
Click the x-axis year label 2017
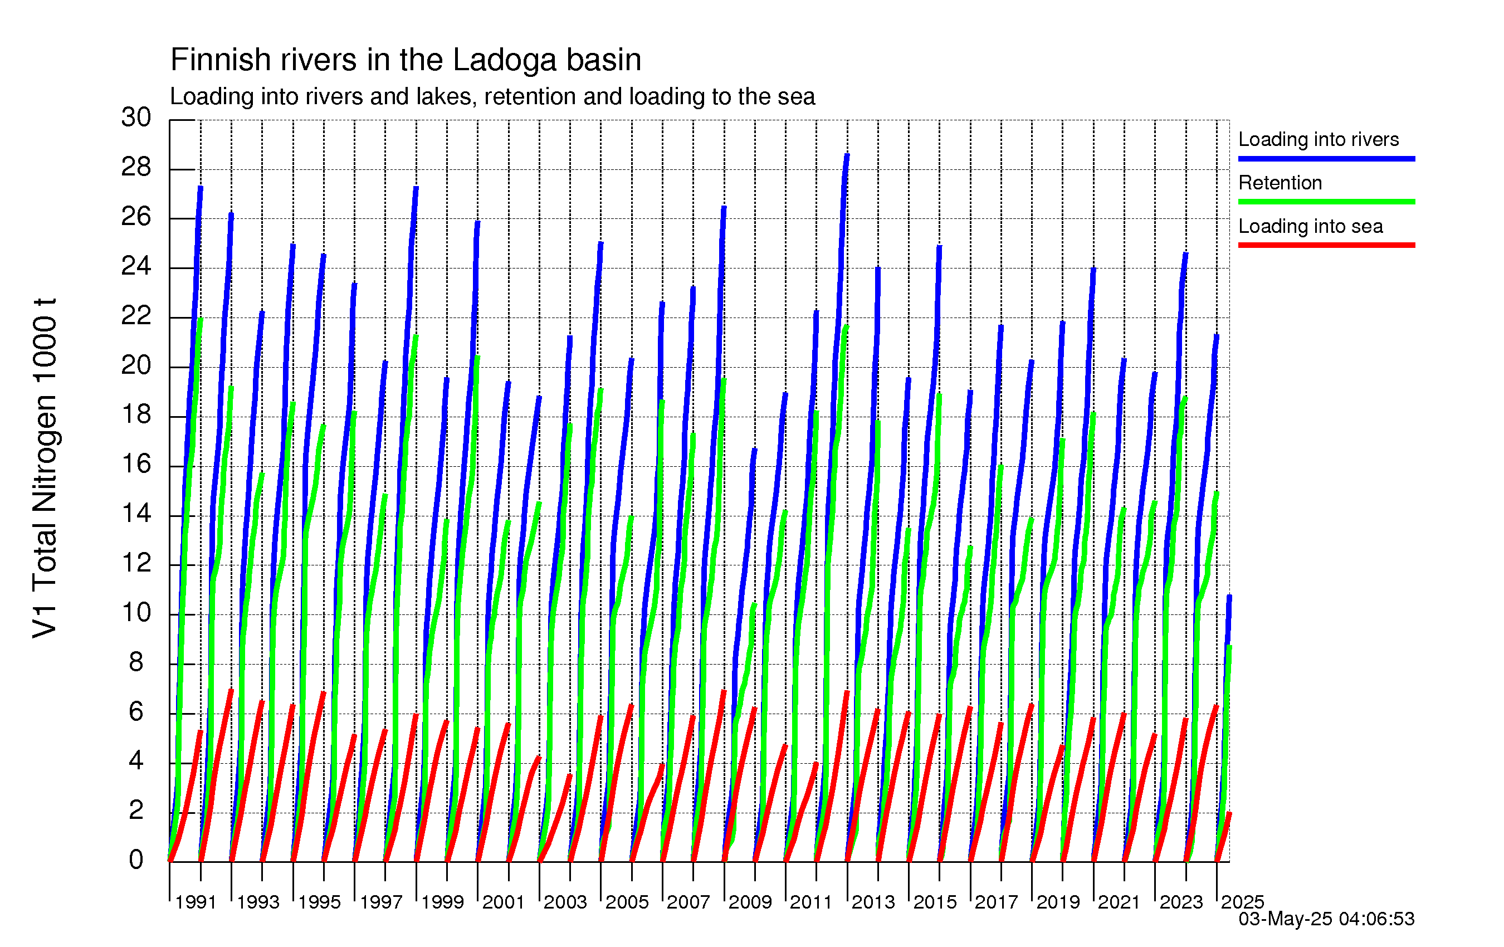tap(996, 902)
